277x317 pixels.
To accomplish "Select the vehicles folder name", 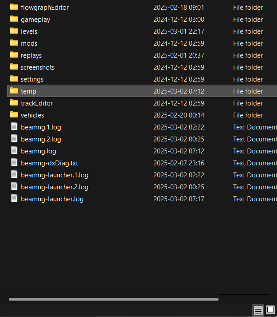I will (32, 115).
